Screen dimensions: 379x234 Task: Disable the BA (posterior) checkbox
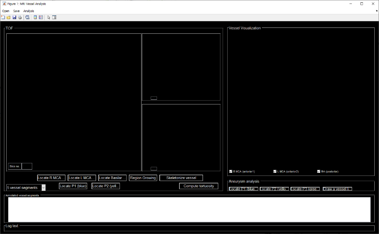click(318, 172)
